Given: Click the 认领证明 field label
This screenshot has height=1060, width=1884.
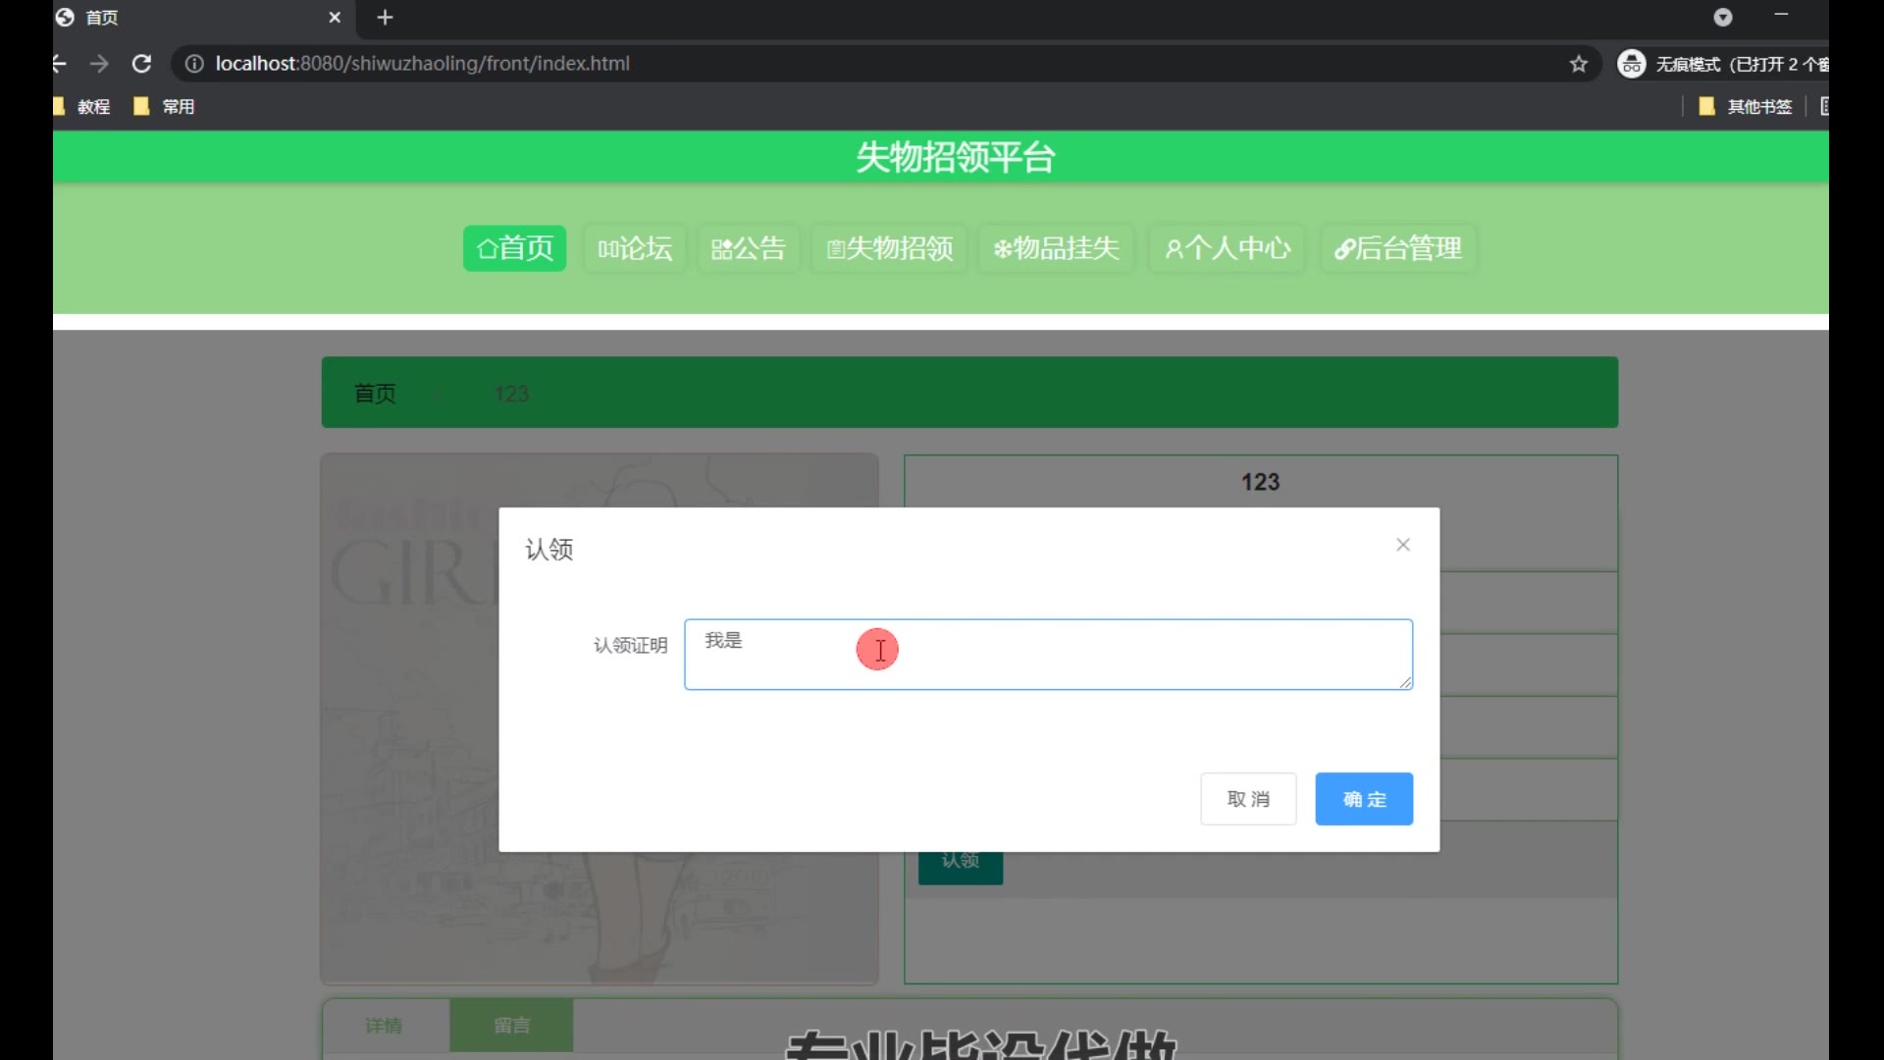Looking at the screenshot, I should point(630,645).
